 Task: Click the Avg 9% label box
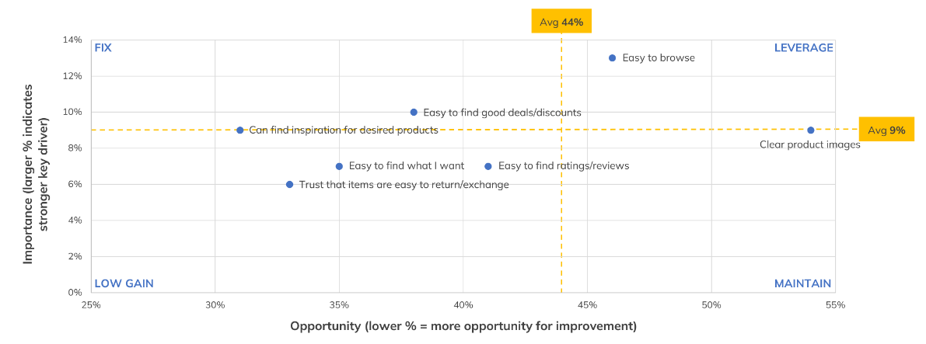click(886, 130)
